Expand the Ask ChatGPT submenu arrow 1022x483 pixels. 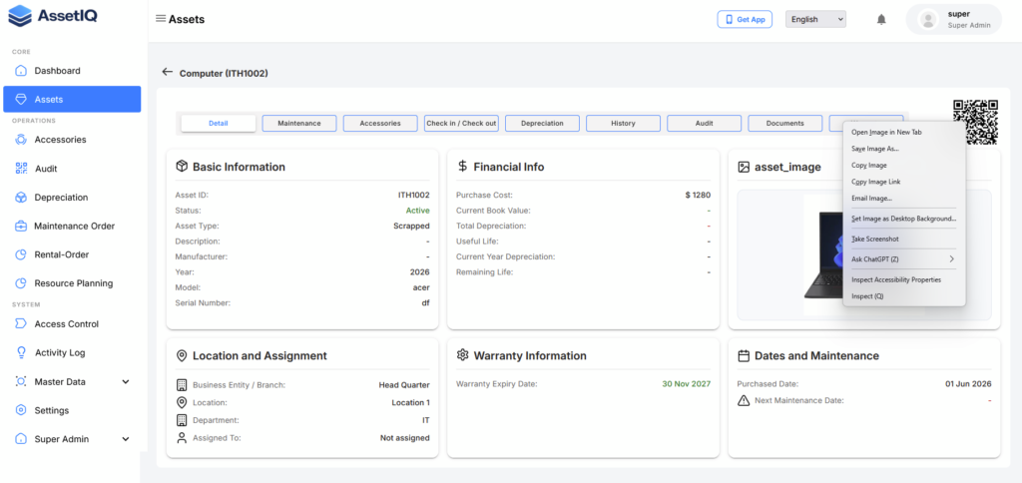(951, 258)
